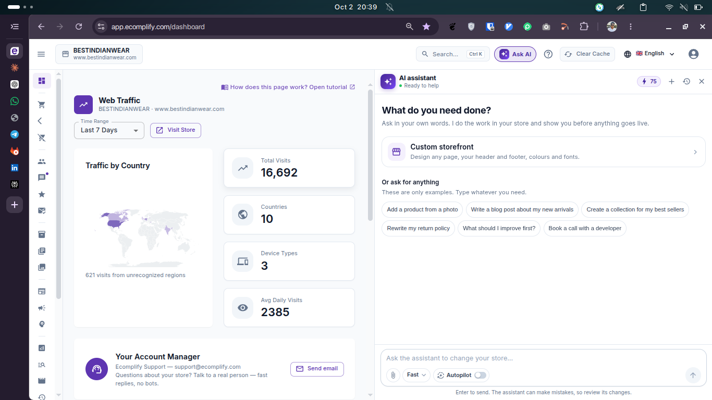The height and width of the screenshot is (400, 712).
Task: Open the BESTINDIANWEAR store selector
Action: click(x=99, y=54)
